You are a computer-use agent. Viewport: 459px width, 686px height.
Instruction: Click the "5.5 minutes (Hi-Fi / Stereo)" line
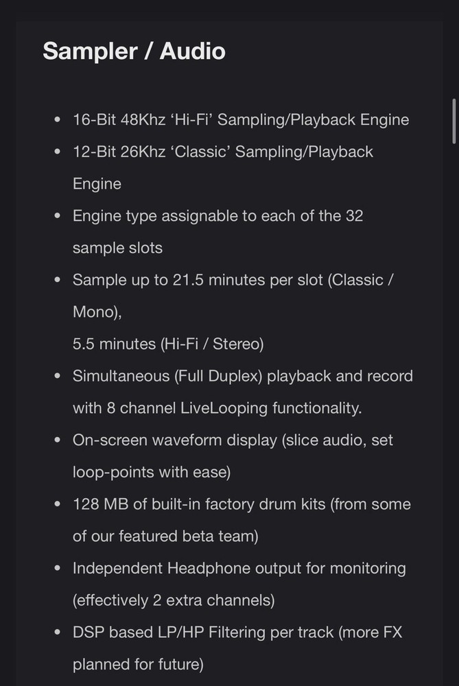167,344
